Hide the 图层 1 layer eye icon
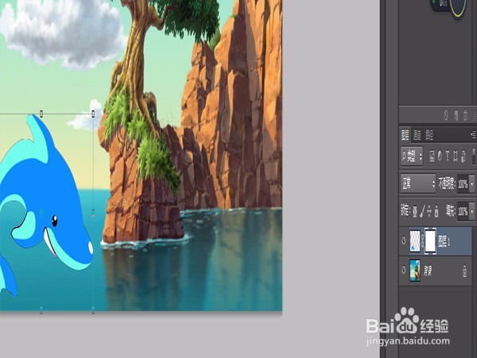477x358 pixels. (x=404, y=241)
